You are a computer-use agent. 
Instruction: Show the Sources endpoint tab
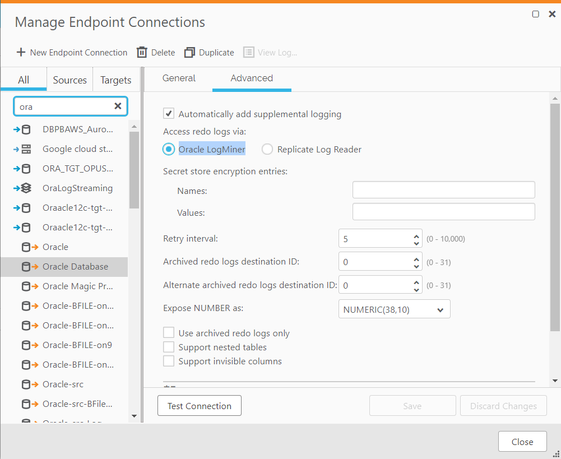coord(69,80)
